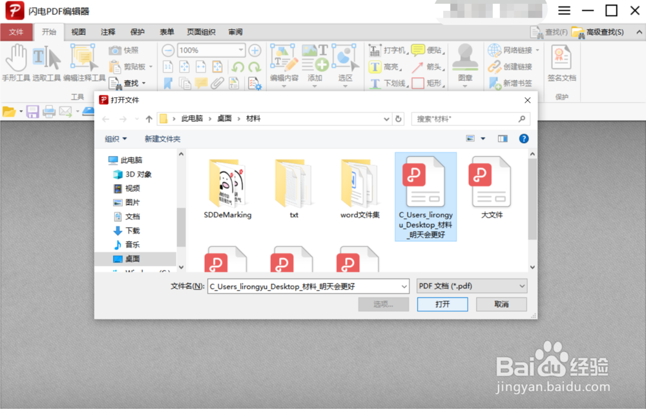Click the refresh button beside address bar
The image size is (646, 409).
[399, 119]
